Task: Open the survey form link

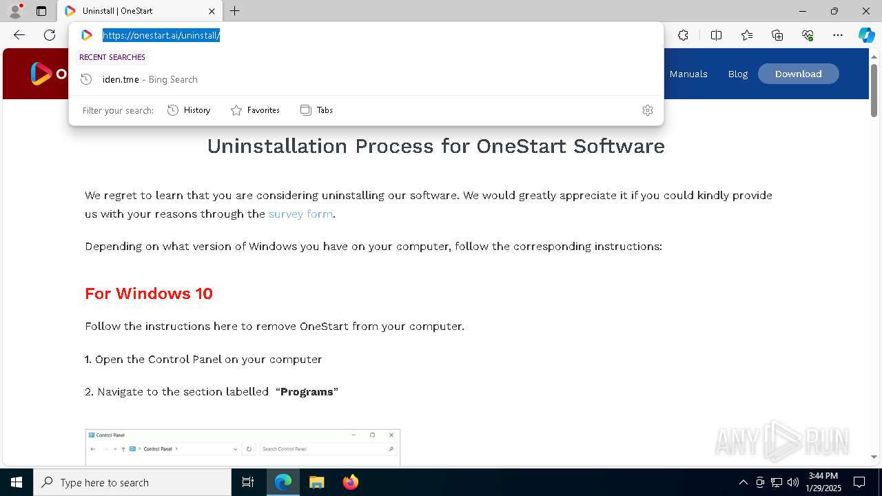Action: click(x=300, y=214)
